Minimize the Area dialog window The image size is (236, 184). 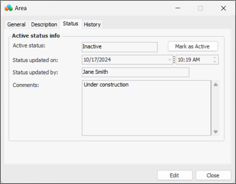(x=177, y=8)
